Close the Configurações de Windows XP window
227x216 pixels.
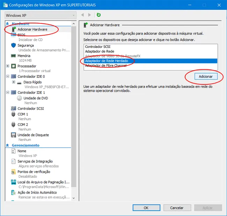[x=219, y=5]
